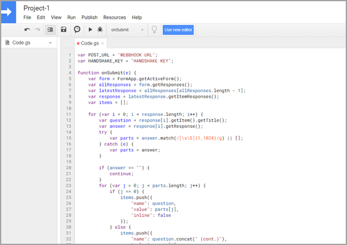347x245 pixels.
Task: Click latestResponse.getItemResponses() on line 8
Action: click(x=173, y=96)
